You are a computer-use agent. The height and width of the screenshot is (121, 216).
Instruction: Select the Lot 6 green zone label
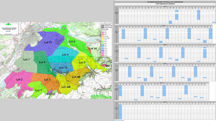(72, 41)
